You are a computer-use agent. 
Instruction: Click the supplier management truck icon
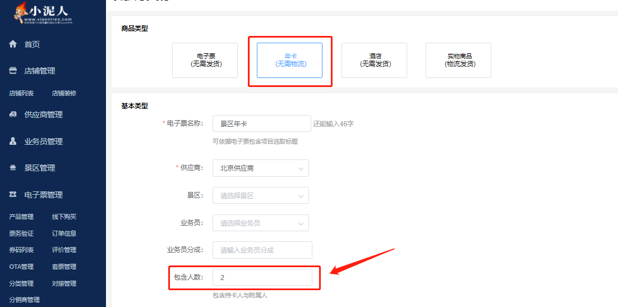[13, 114]
